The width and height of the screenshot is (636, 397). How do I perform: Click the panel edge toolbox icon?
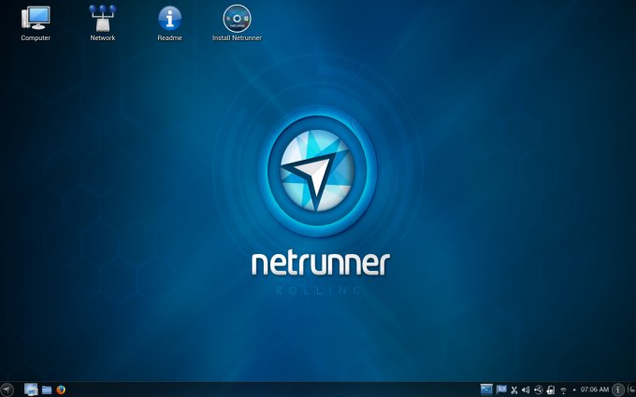631,390
